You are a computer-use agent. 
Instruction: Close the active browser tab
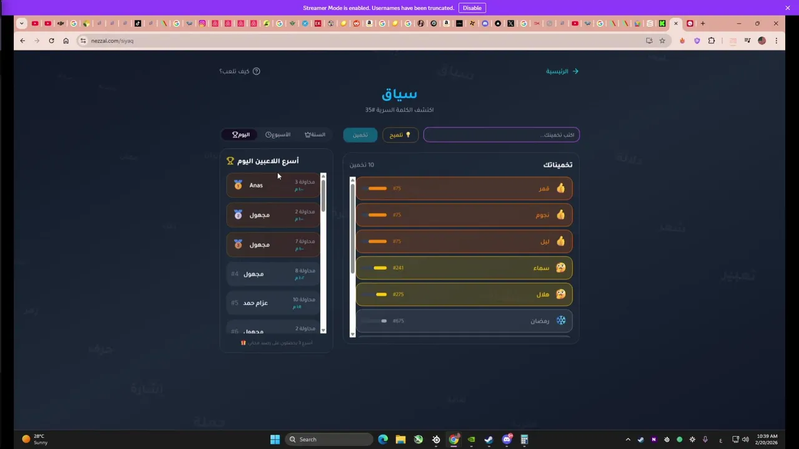click(x=675, y=24)
